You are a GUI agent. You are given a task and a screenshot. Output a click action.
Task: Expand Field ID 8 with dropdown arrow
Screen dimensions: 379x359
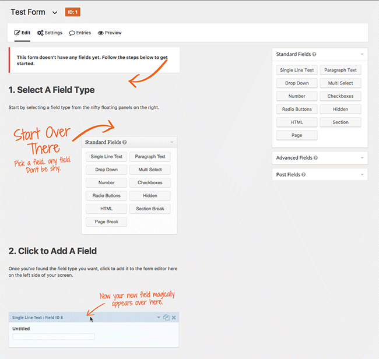(x=159, y=318)
